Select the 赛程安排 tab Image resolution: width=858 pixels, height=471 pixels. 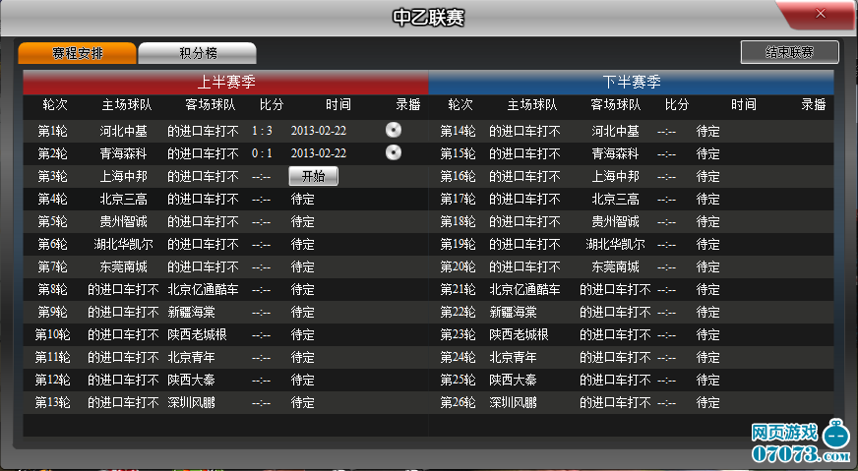[77, 53]
